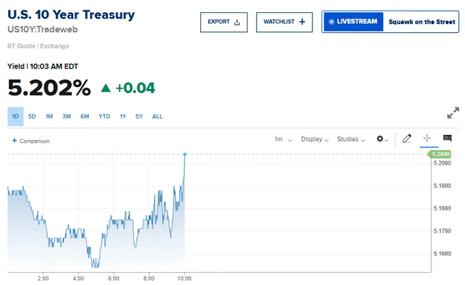This screenshot has height=285, width=465.
Task: Toggle the crosshair tool
Action: coord(427,138)
